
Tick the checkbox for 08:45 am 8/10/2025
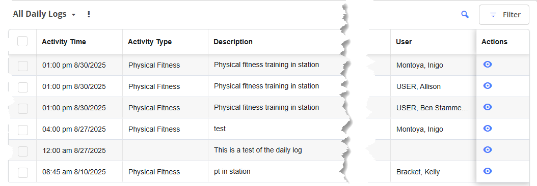(x=22, y=172)
